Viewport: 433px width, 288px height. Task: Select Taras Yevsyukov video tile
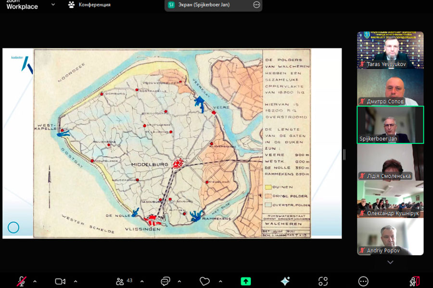click(390, 50)
